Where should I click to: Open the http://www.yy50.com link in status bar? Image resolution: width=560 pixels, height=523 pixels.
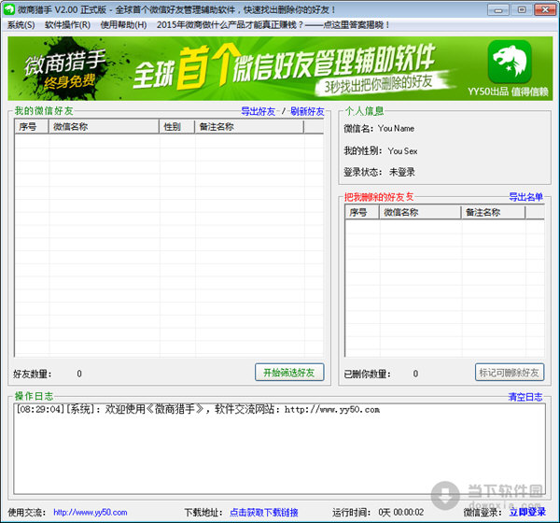pyautogui.click(x=90, y=512)
